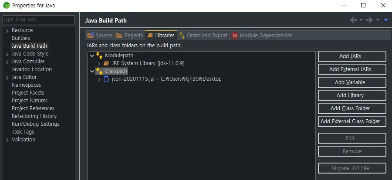Click the Eclipse Spring app icon in title bar
392x180 pixels.
[x=6, y=5]
